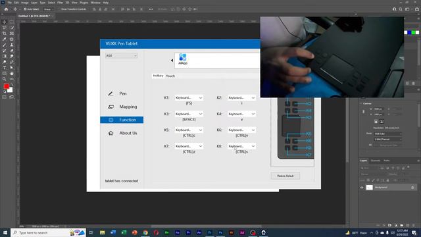421x237 pixels.
Task: Select the Lasso tool
Action: (5, 28)
